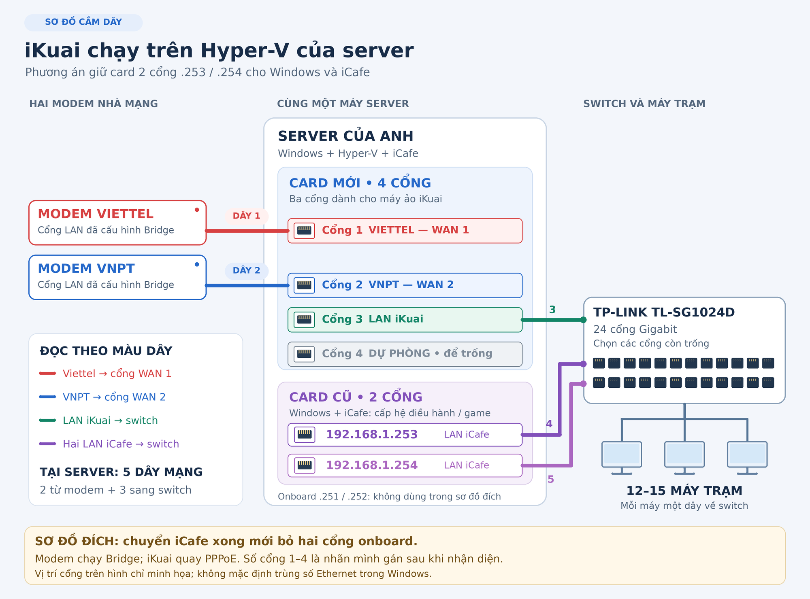Viewport: 810px width, 599px height.
Task: Click the SƠ ĐỒ CẮM DÂY badge
Action: point(83,22)
